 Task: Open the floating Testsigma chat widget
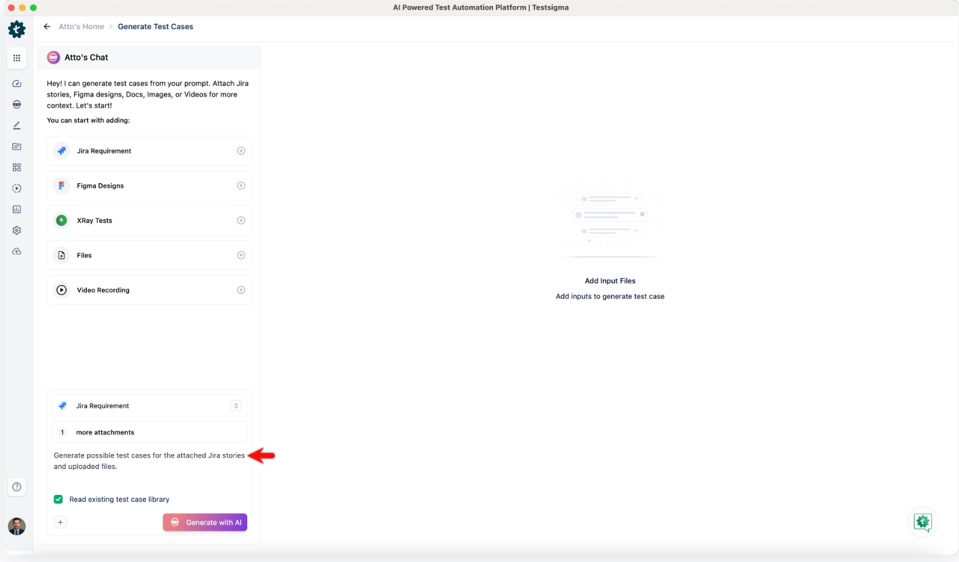[x=922, y=522]
